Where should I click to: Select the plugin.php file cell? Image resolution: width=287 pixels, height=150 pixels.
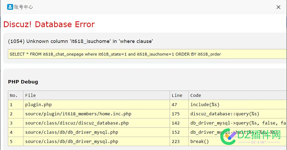pos(38,105)
